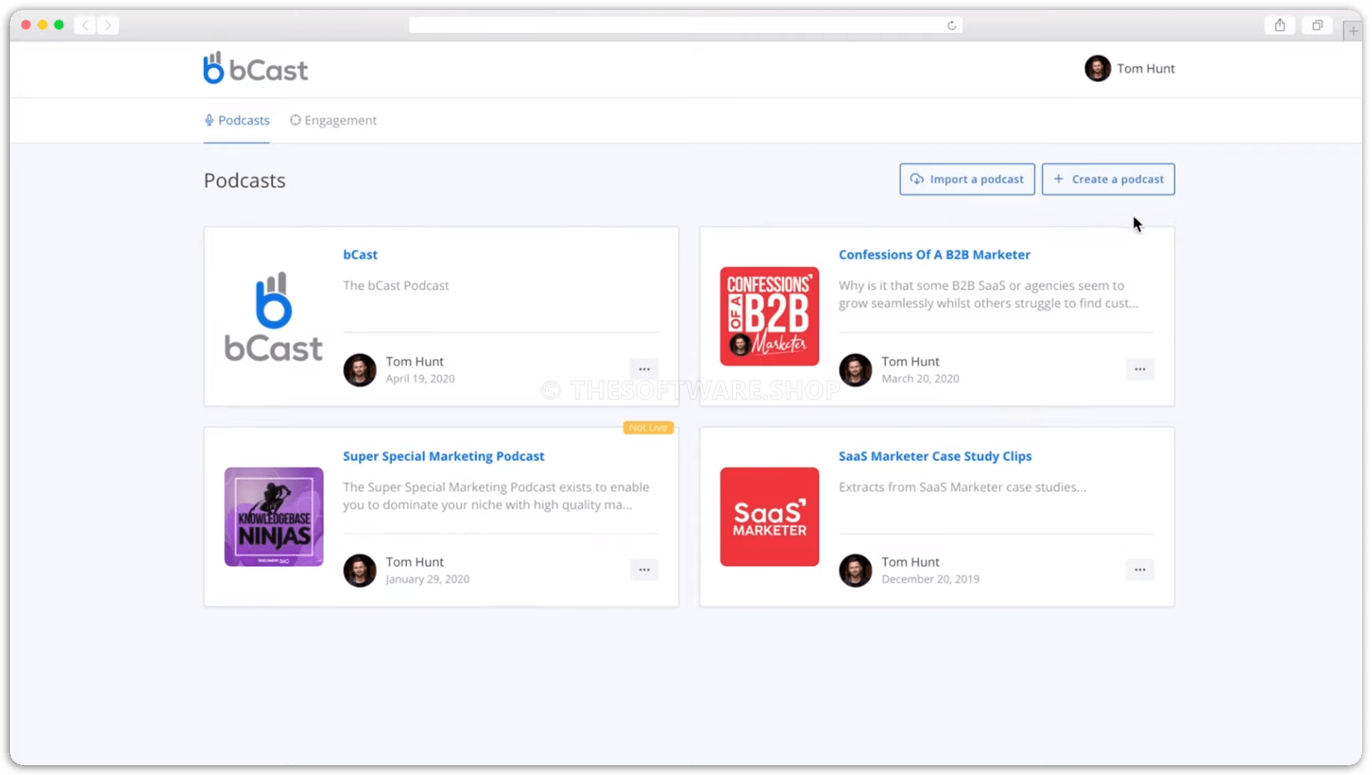Click the Tom Hunt name in header
The height and width of the screenshot is (775, 1372).
point(1146,69)
